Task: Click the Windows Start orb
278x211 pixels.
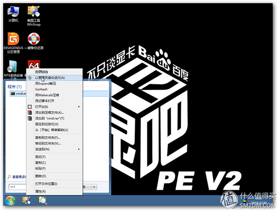Action: pos(10,200)
